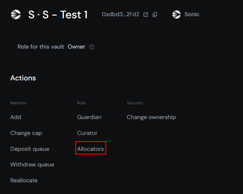243x194 pixels.
Task: Click the S · S – Test 1 vault title
Action: (58, 14)
